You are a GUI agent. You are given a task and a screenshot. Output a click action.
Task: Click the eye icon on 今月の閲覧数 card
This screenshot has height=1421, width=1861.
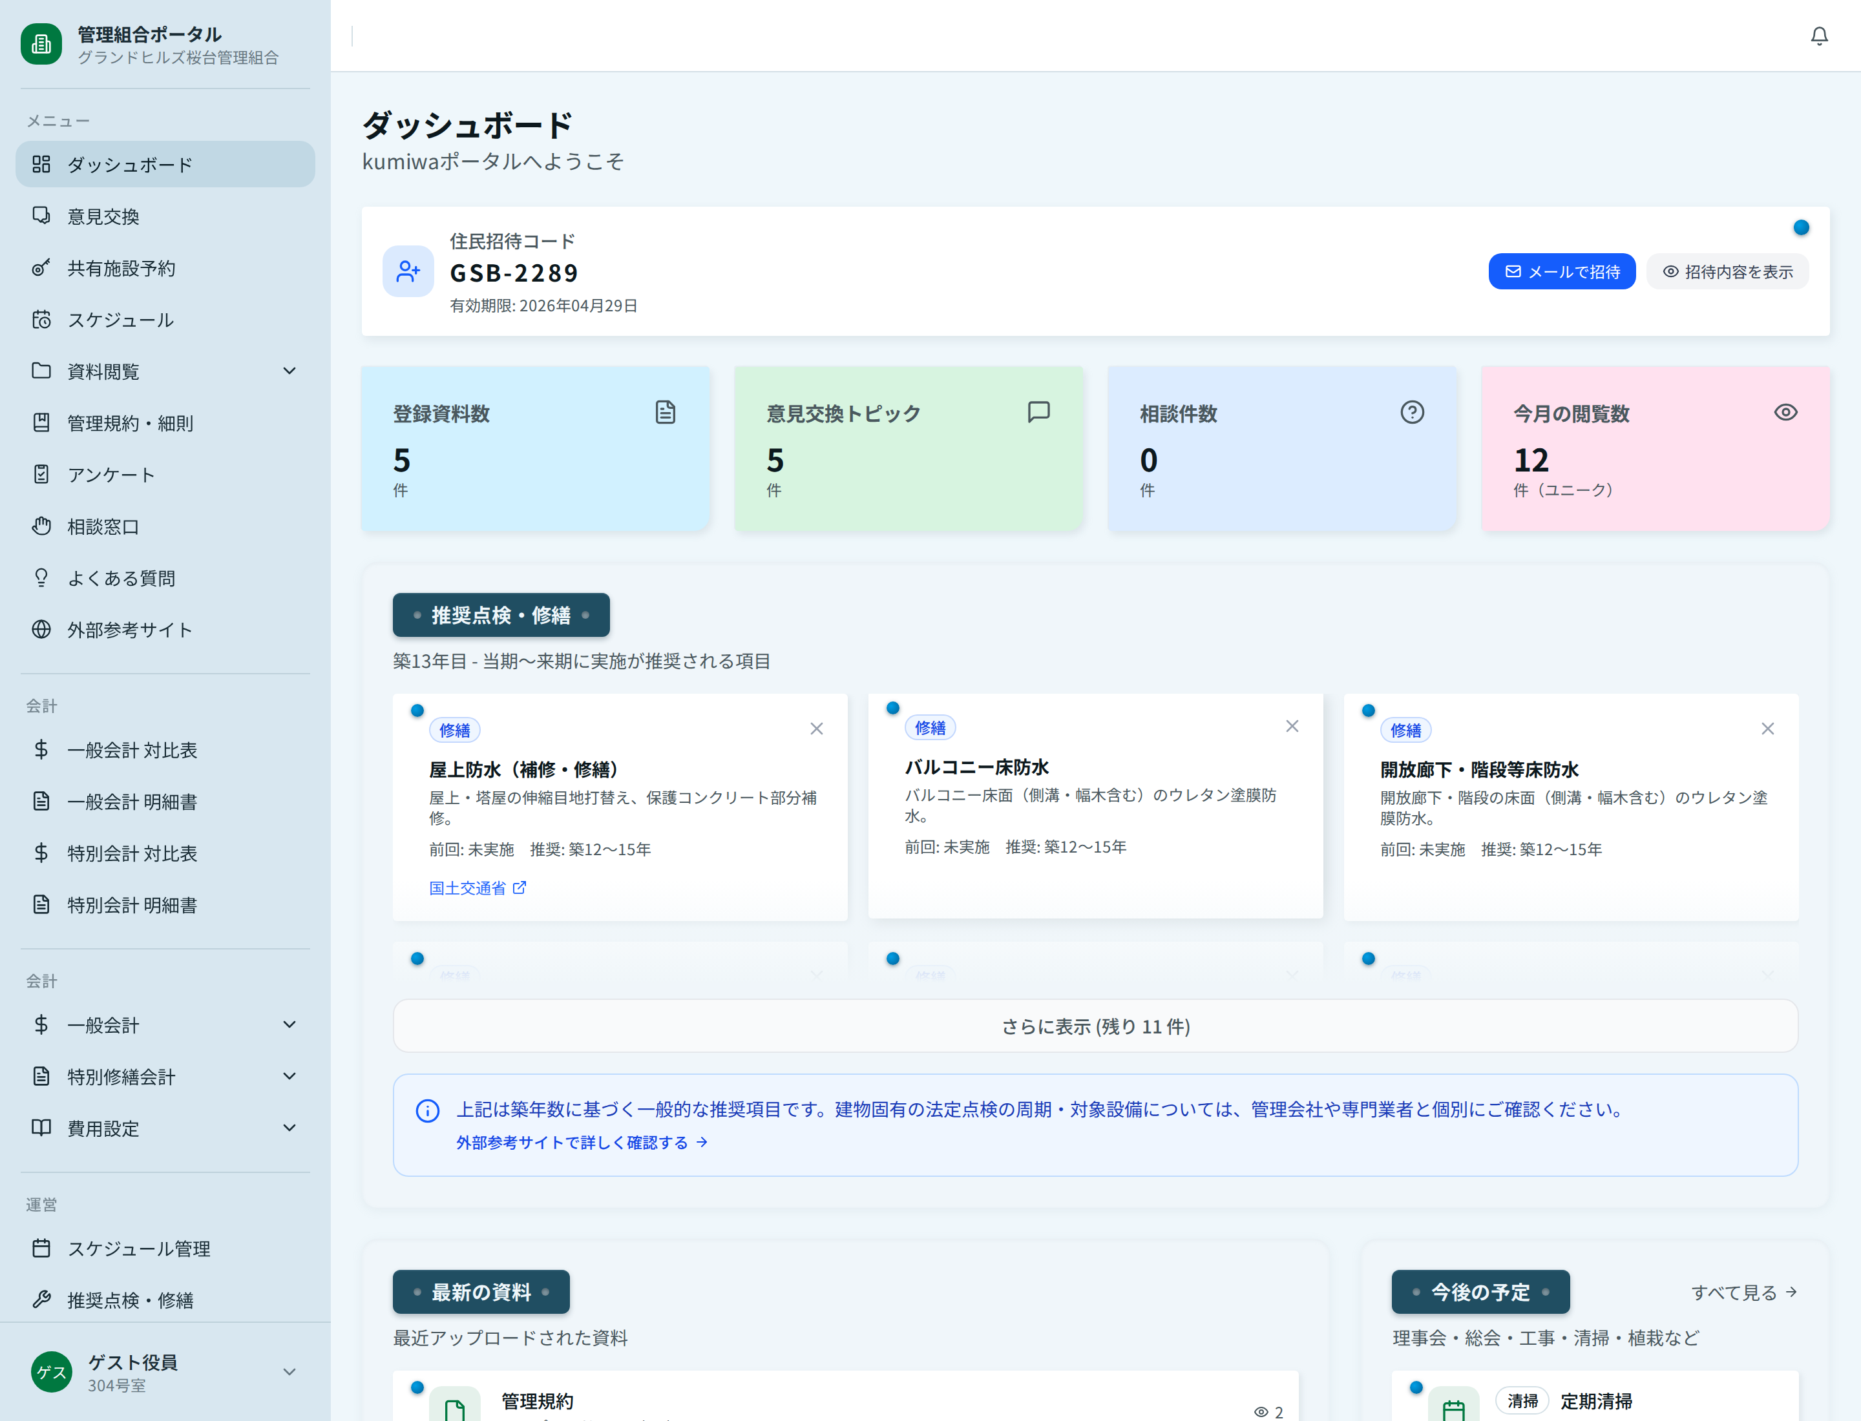pyautogui.click(x=1785, y=412)
